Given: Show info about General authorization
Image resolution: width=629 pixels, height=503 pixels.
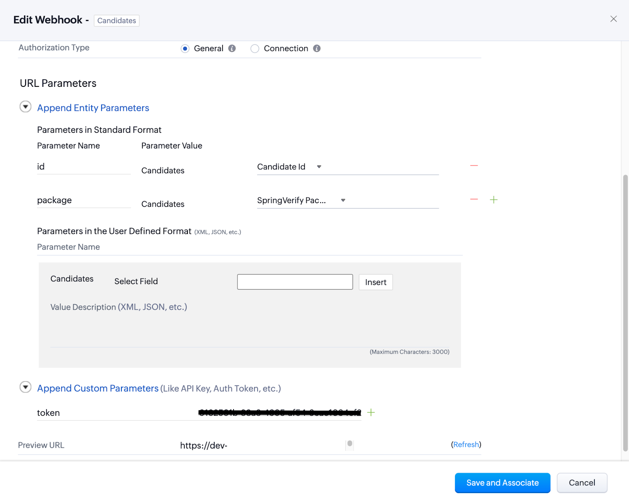Looking at the screenshot, I should (x=232, y=48).
